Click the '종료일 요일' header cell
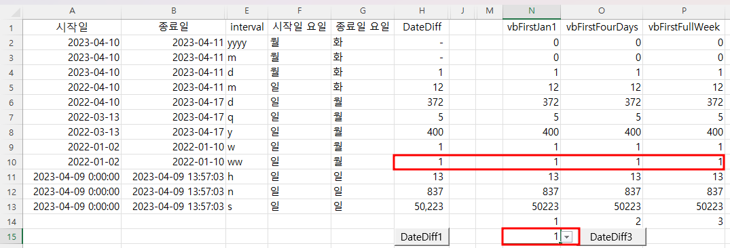 pyautogui.click(x=363, y=27)
